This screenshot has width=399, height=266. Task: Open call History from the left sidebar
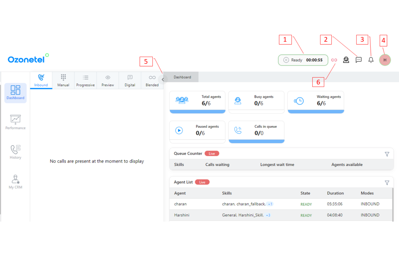point(15,151)
